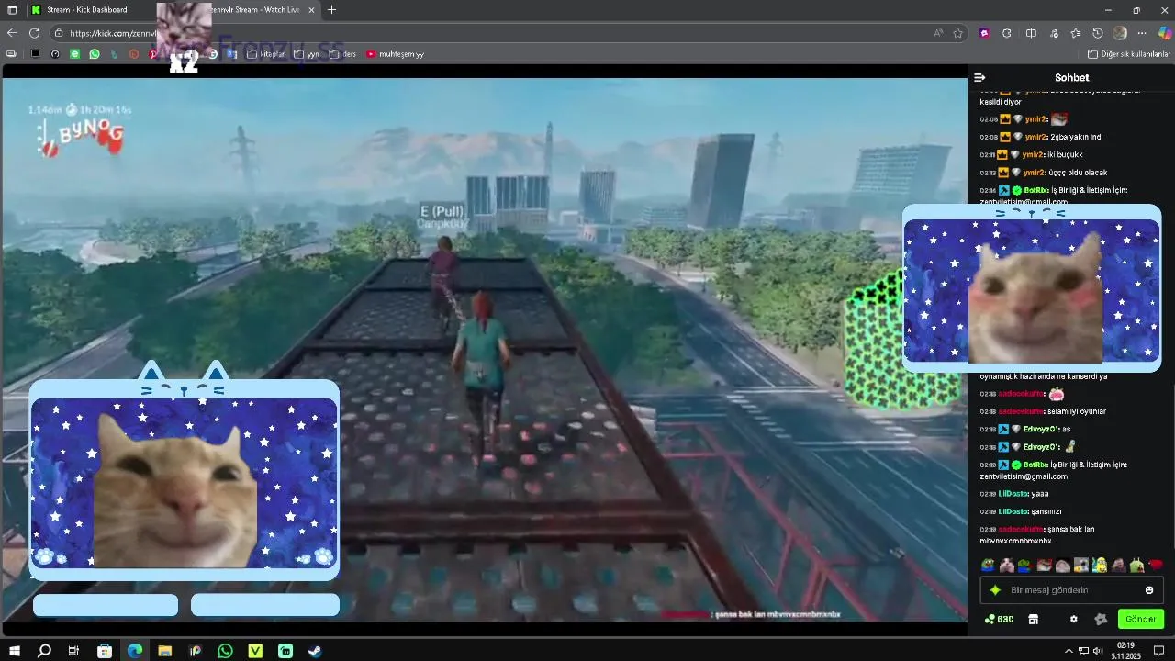Screen dimensions: 1175x661
Task: Click '2gba yakın indi' chat message
Action: click(x=1077, y=137)
